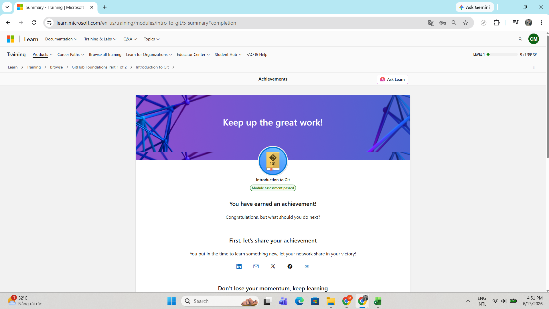
Task: Open the password manager key icon
Action: (x=443, y=23)
